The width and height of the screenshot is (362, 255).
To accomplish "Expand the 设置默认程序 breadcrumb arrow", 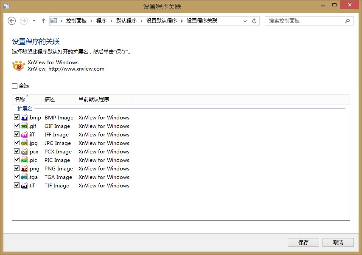I will click(x=182, y=21).
